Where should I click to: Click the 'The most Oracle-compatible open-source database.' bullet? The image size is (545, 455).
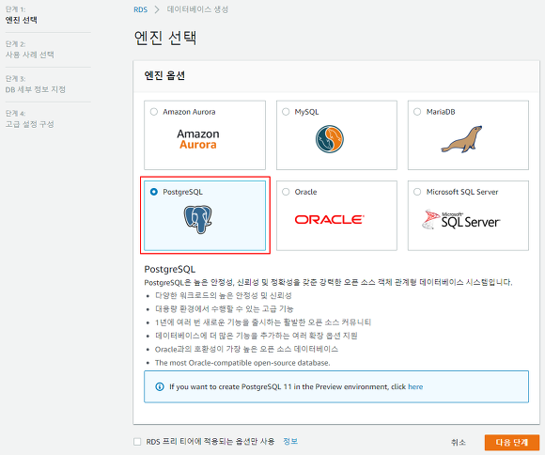(242, 363)
